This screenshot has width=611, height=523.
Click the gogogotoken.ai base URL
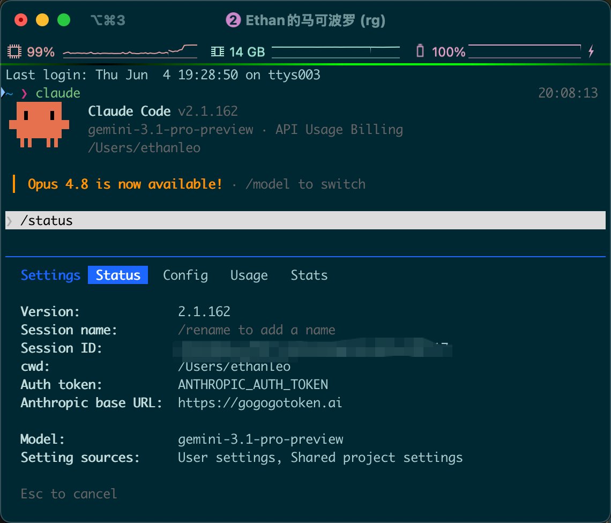click(x=260, y=402)
